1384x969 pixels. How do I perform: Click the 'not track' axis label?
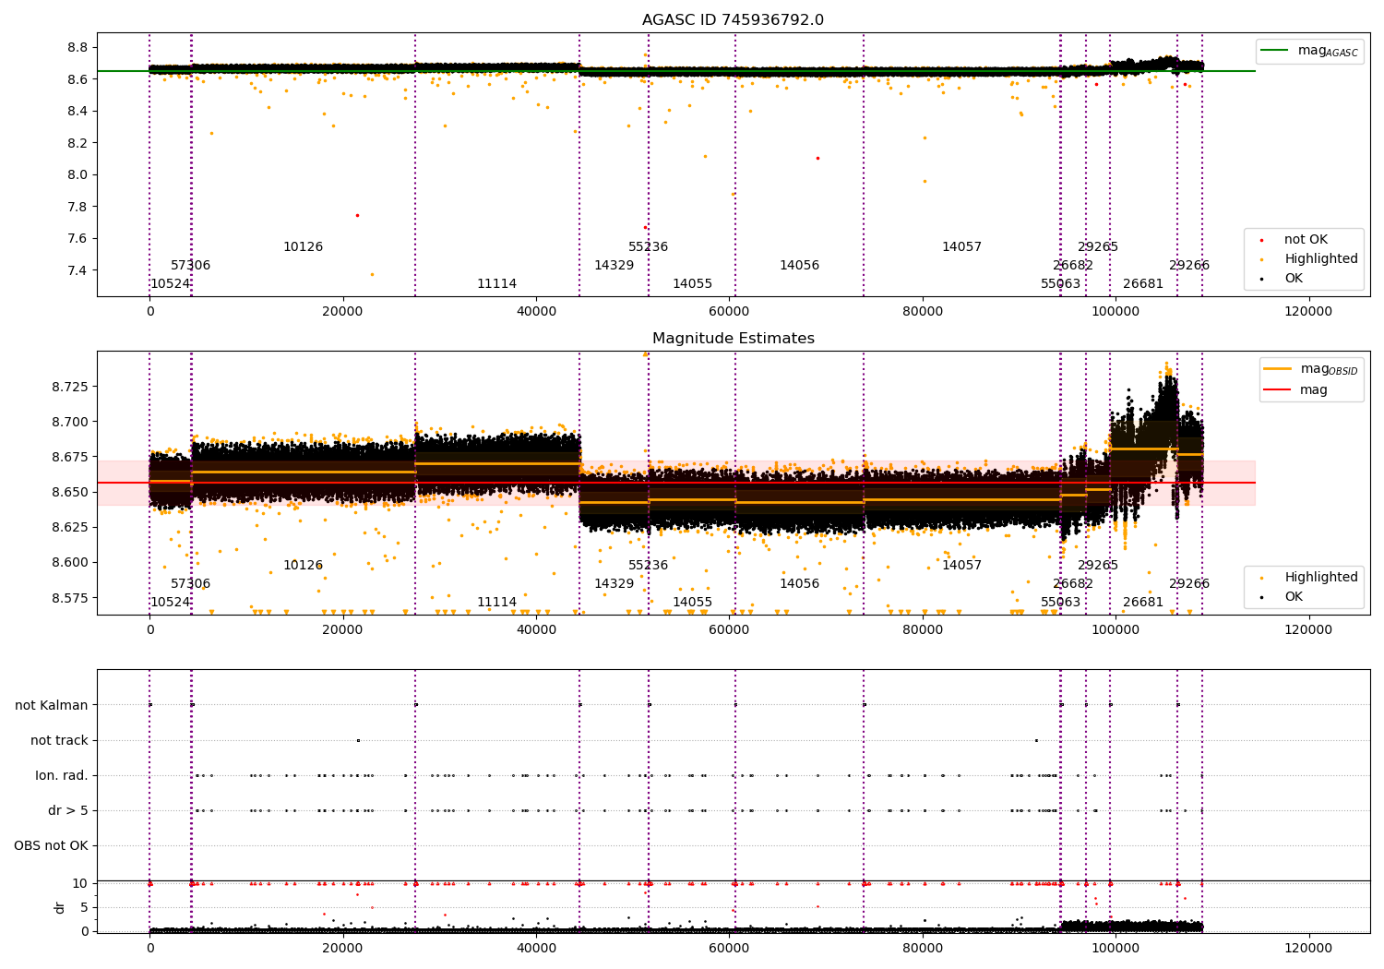59,740
